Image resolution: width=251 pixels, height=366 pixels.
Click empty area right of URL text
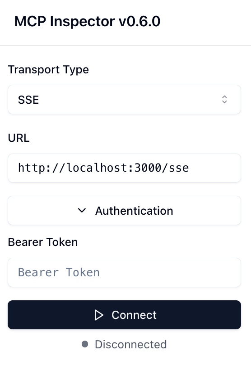pyautogui.click(x=214, y=168)
